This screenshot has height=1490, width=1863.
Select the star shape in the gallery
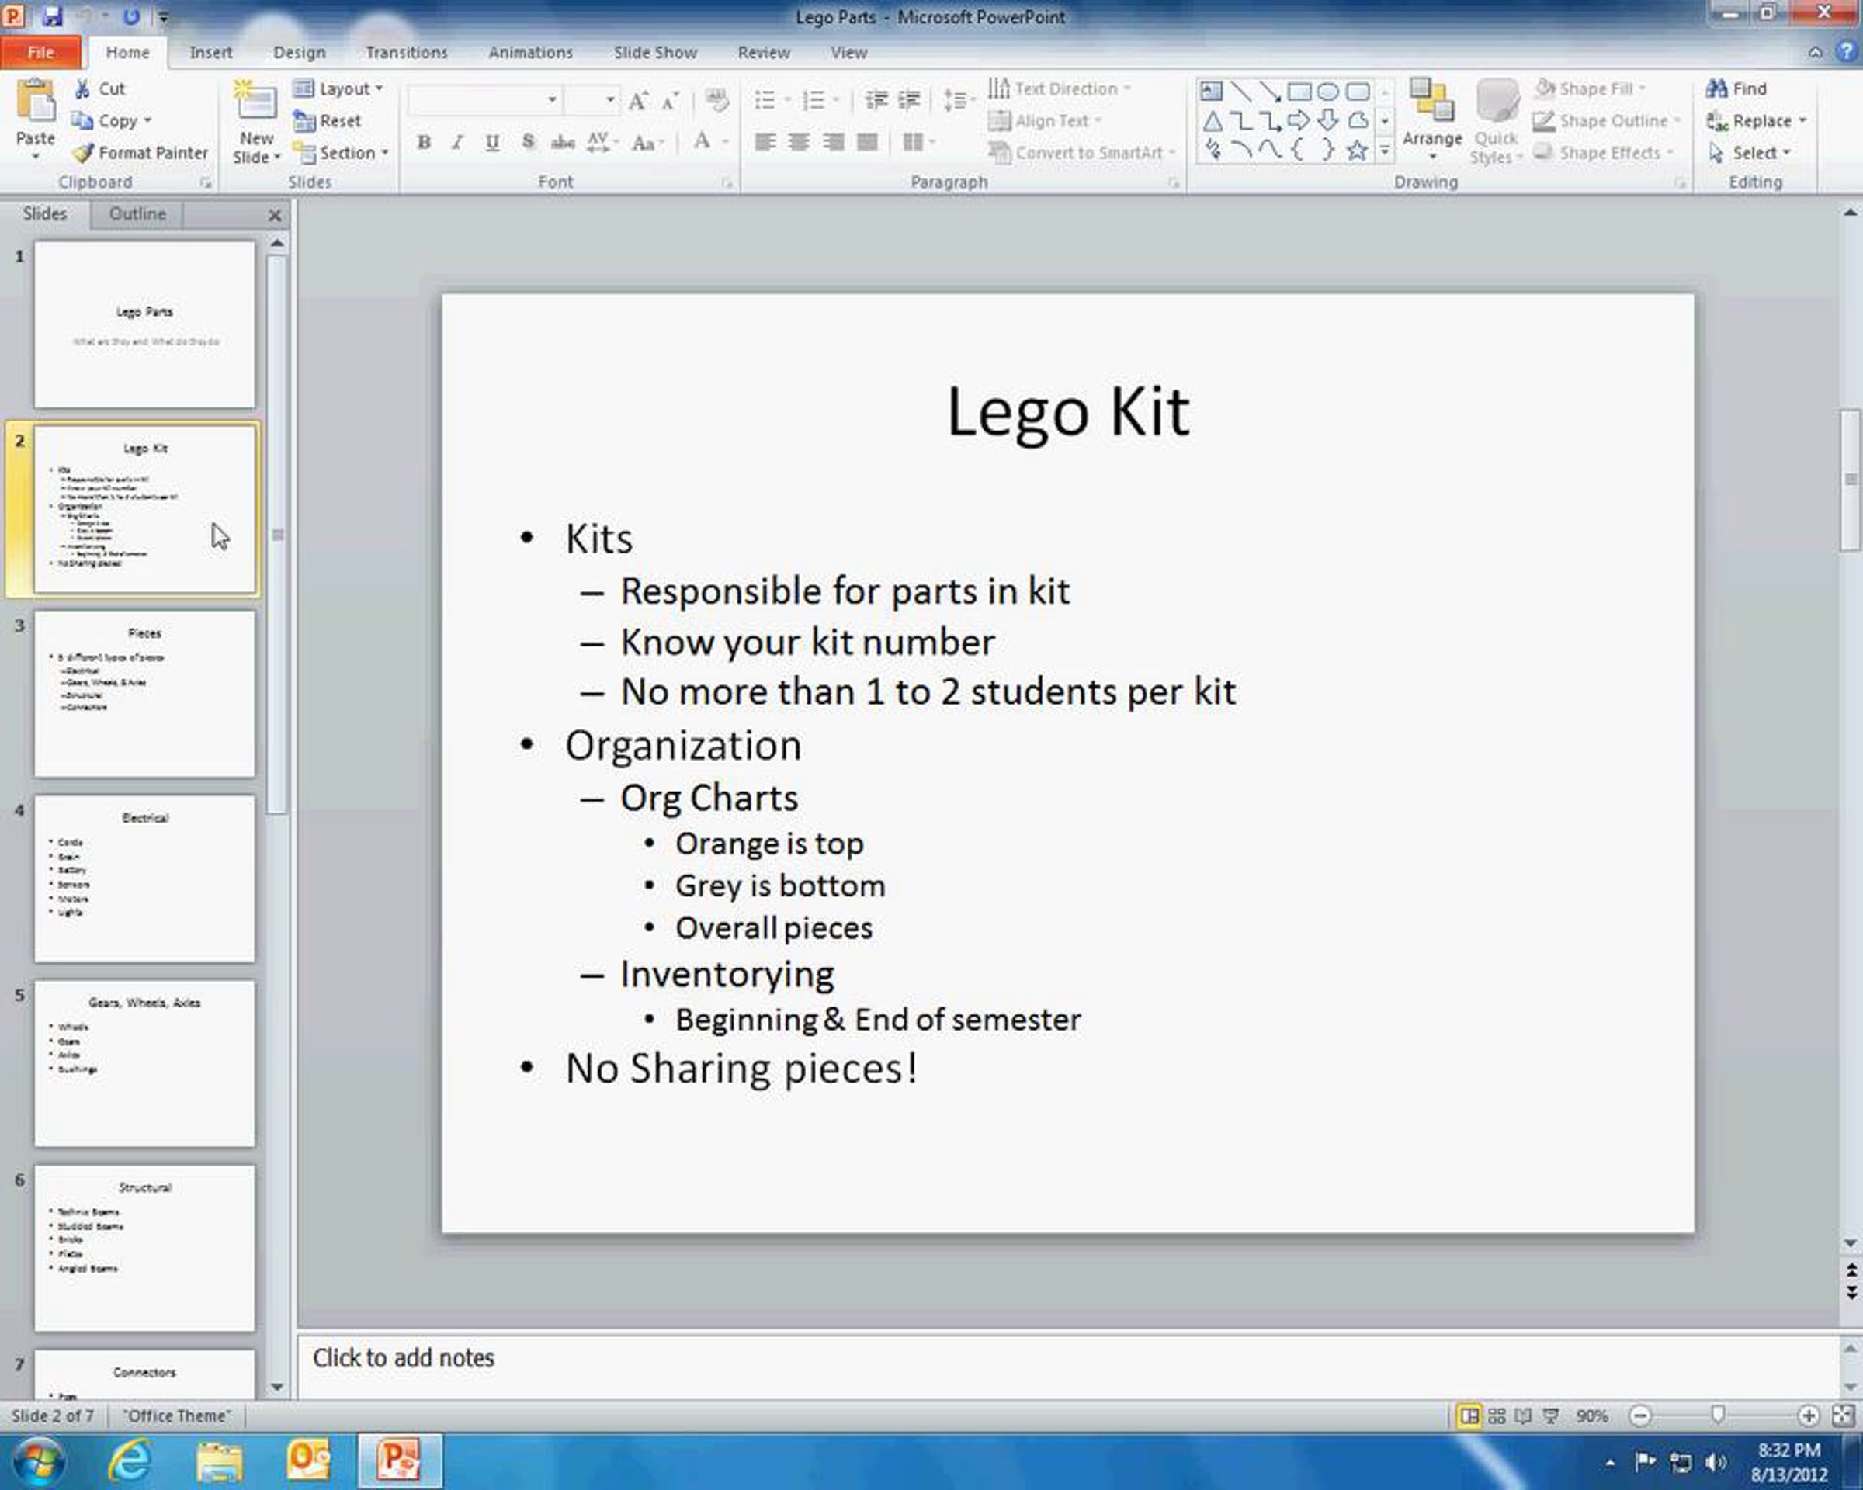pos(1357,151)
